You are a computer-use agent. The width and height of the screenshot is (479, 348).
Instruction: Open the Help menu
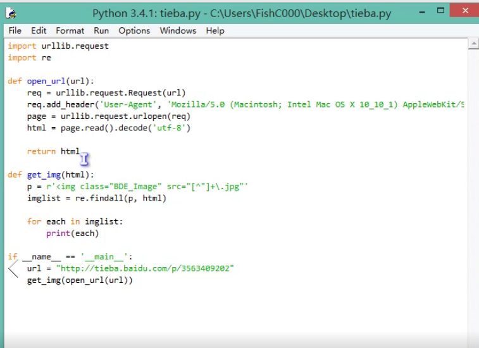[x=215, y=30]
